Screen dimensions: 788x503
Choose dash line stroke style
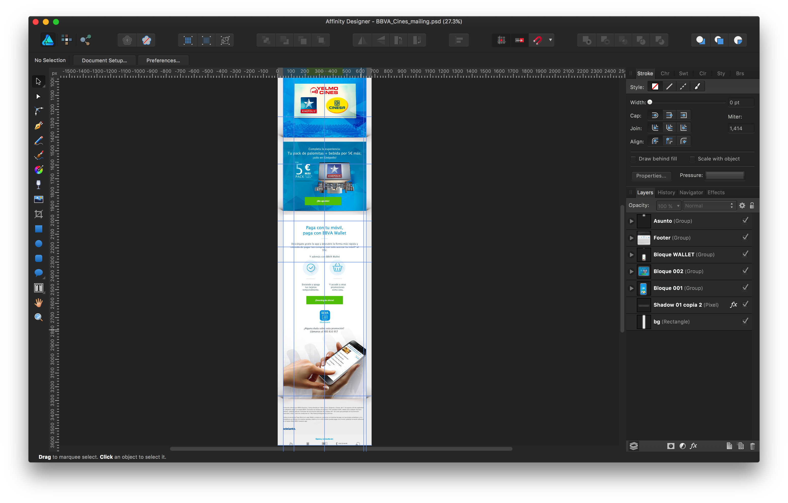pyautogui.click(x=683, y=87)
